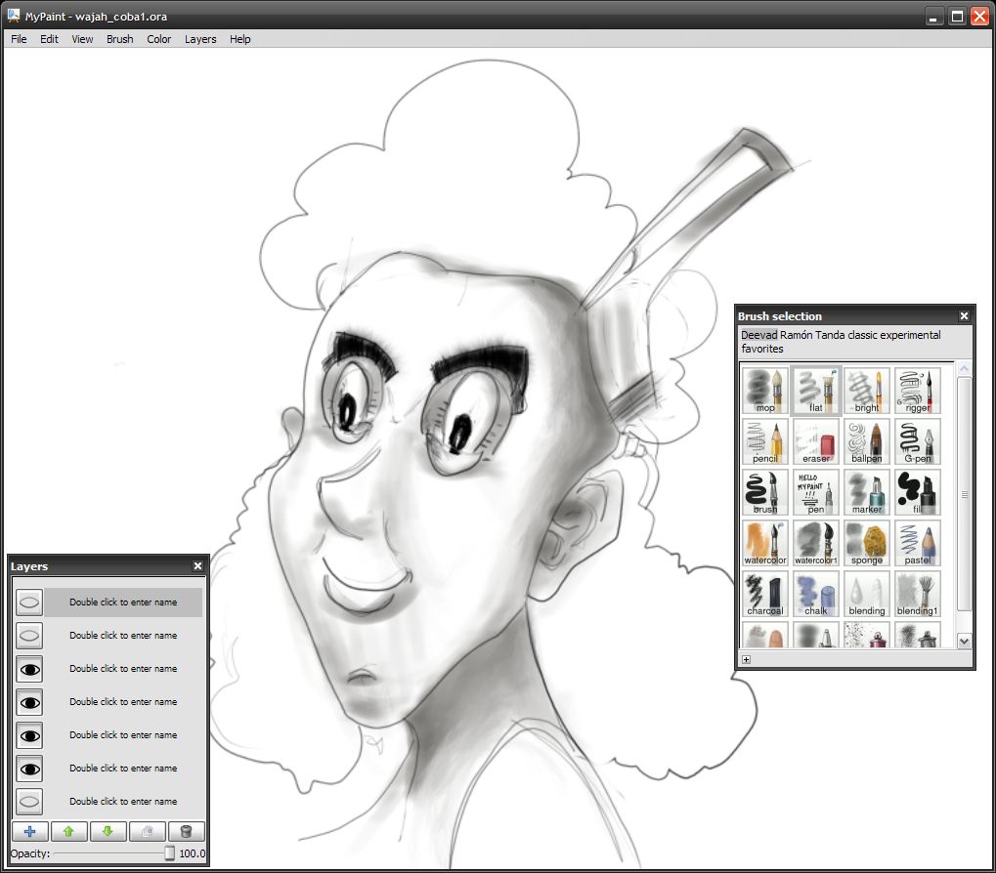The image size is (996, 873).
Task: Show the topmost layer's visibility eye
Action: point(29,602)
